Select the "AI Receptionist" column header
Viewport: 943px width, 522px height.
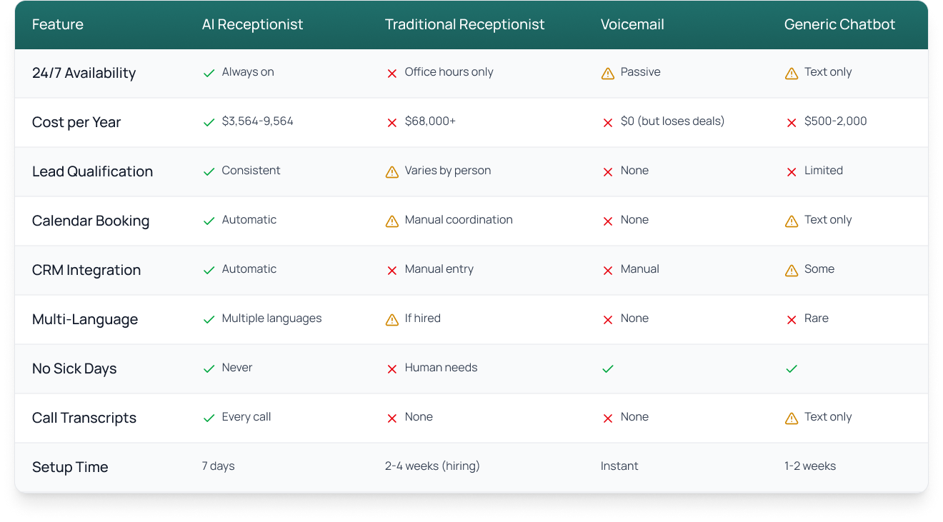pos(252,24)
